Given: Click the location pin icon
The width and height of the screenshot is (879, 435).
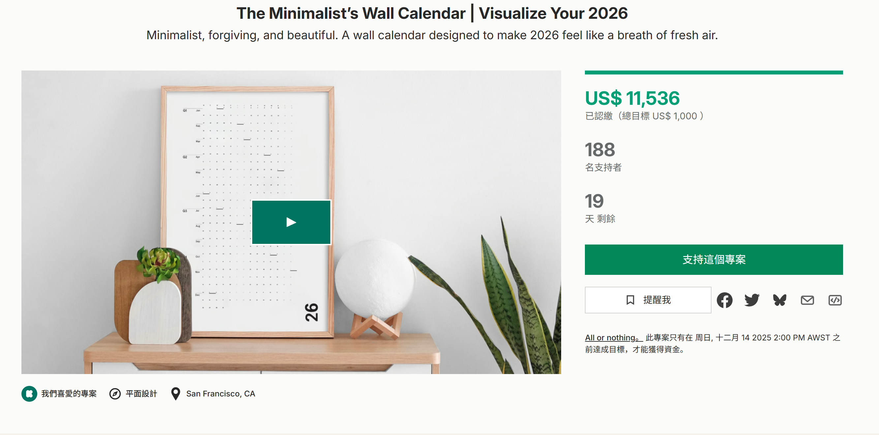Looking at the screenshot, I should coord(175,394).
